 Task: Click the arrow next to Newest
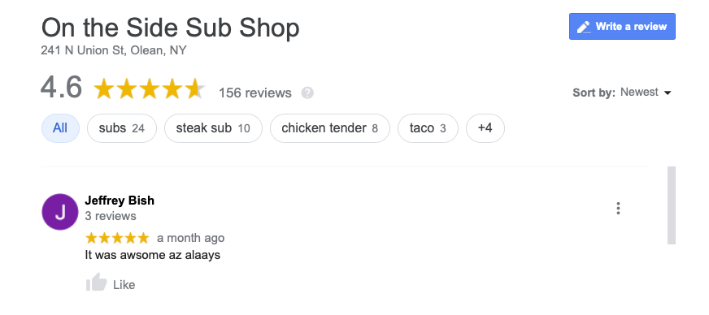point(668,93)
